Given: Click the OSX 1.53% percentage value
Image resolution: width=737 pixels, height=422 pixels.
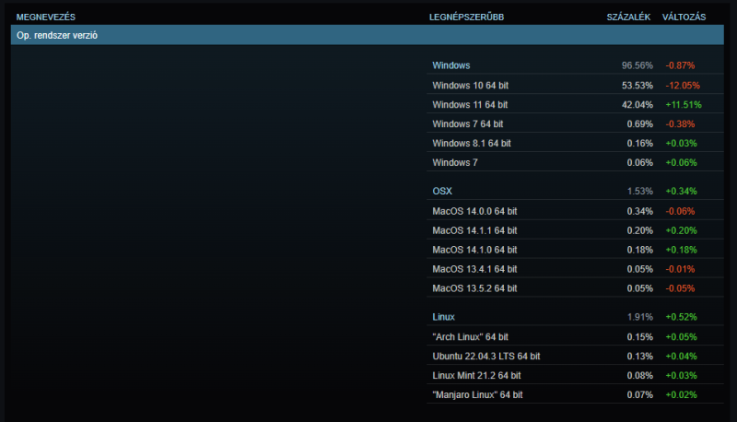Looking at the screenshot, I should pos(639,192).
